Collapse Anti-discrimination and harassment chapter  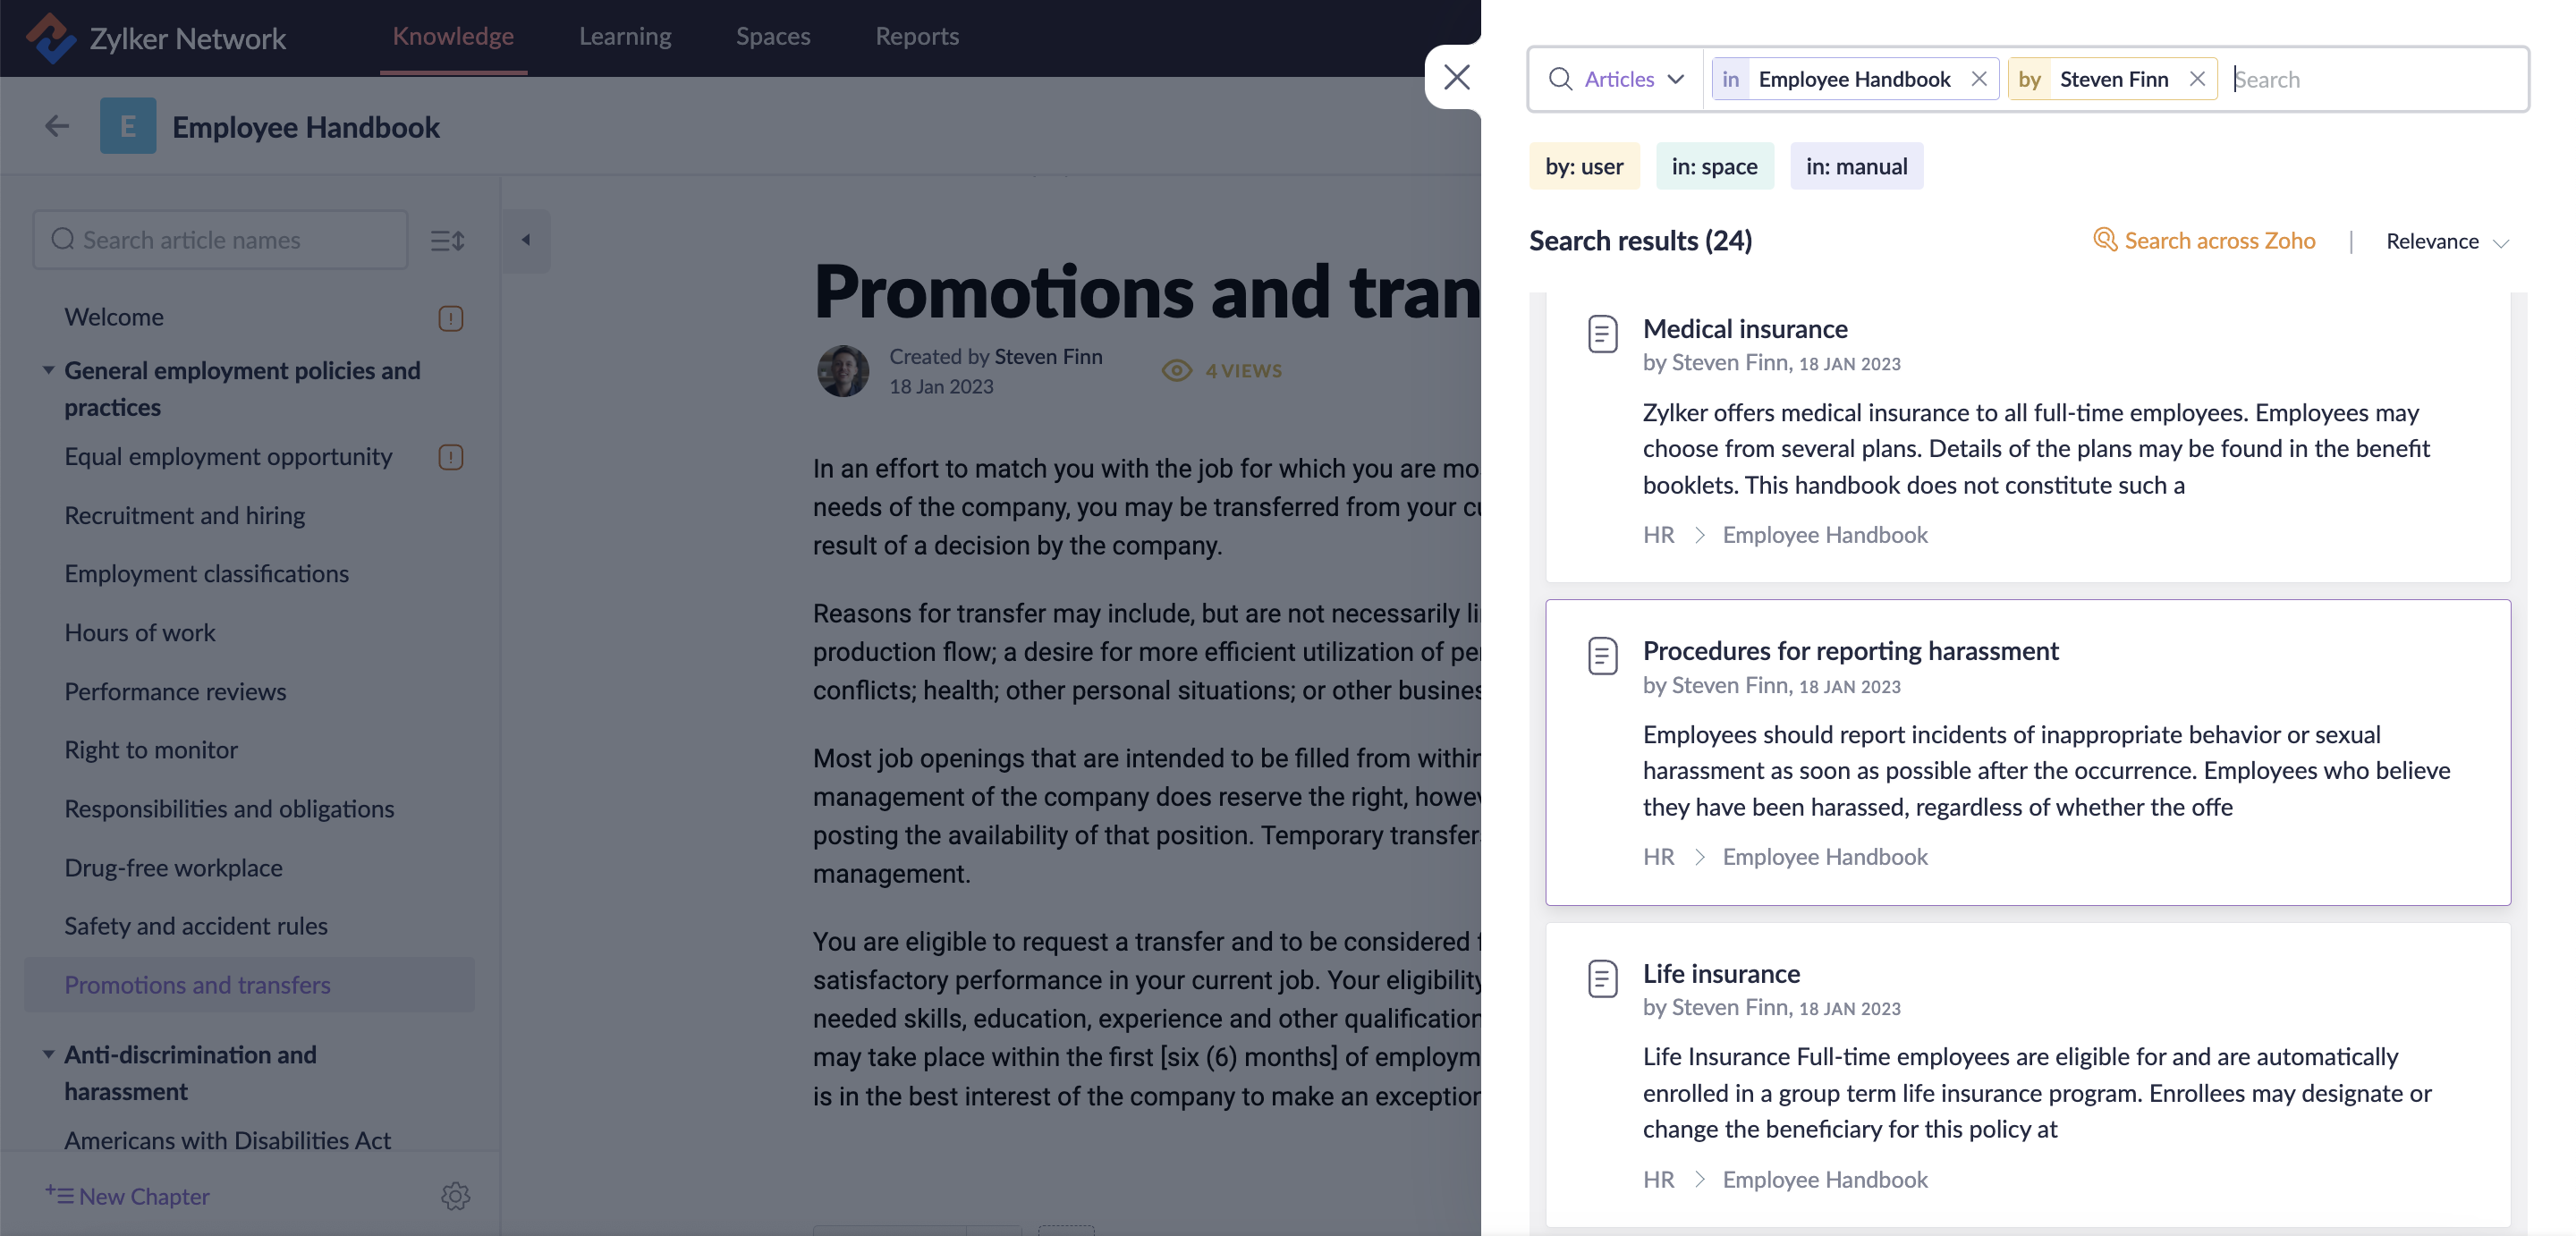48,1054
